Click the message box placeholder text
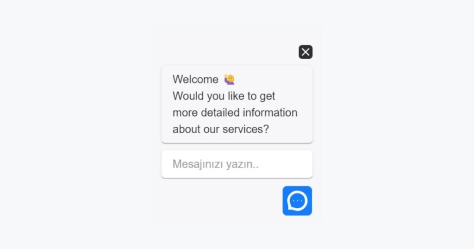 click(x=216, y=164)
